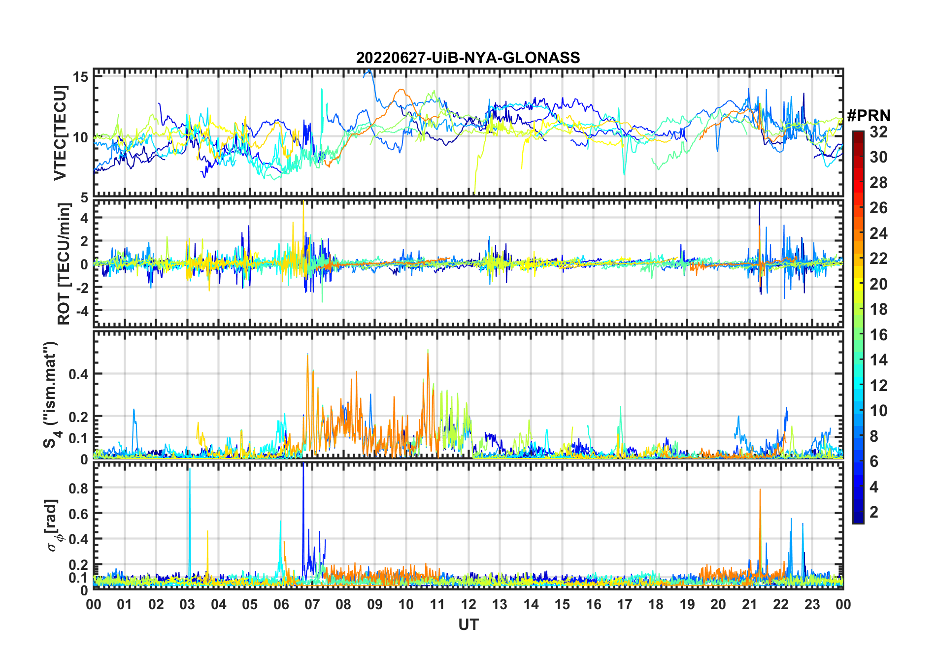Click colorbar tick label "22"
Image resolution: width=937 pixels, height=655 pixels.
pos(878,259)
